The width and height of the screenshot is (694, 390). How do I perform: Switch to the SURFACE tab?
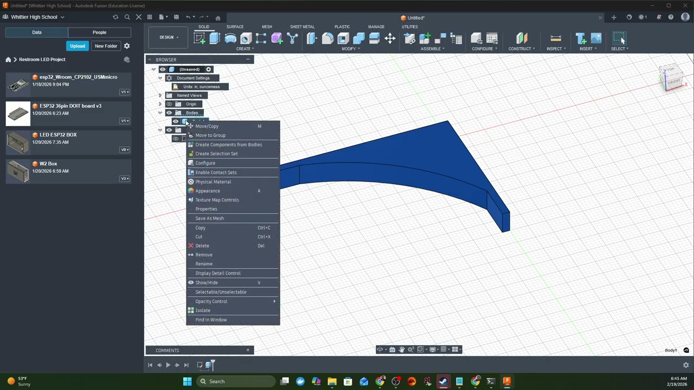235,27
